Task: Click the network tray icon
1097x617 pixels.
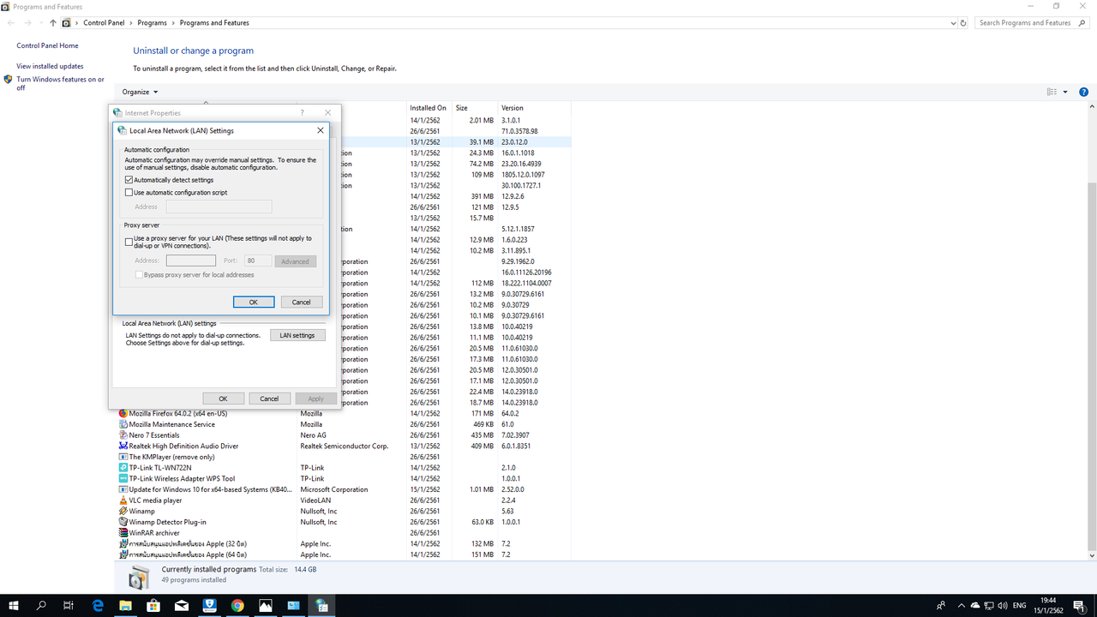Action: [x=988, y=606]
